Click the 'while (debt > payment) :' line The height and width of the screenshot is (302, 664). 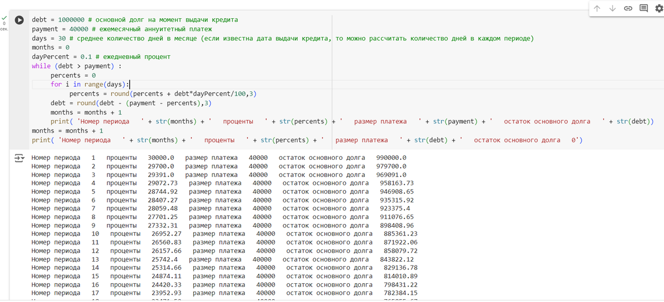[76, 66]
